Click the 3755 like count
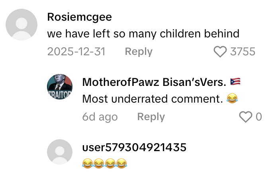 point(243,52)
